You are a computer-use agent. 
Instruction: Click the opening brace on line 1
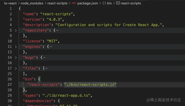tap(20, 9)
